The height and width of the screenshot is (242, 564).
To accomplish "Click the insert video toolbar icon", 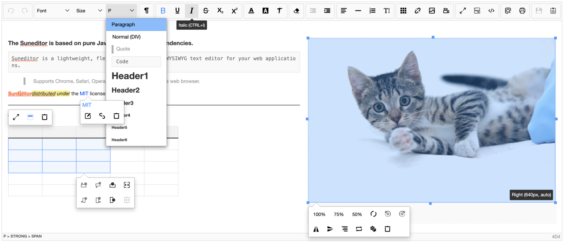I will click(446, 11).
